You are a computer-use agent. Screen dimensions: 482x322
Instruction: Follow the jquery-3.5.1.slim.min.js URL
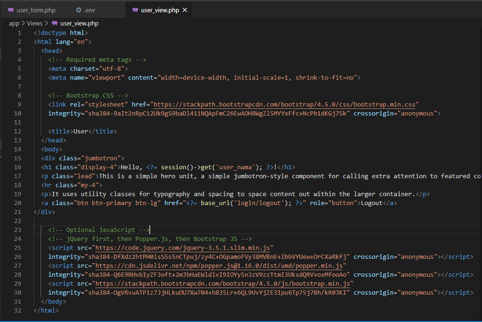[182, 248]
